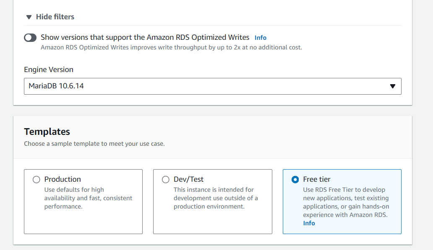The width and height of the screenshot is (433, 250).
Task: Click the Production template title text
Action: point(63,179)
